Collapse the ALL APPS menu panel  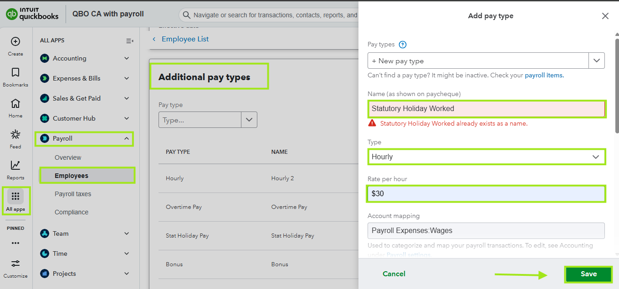[129, 41]
